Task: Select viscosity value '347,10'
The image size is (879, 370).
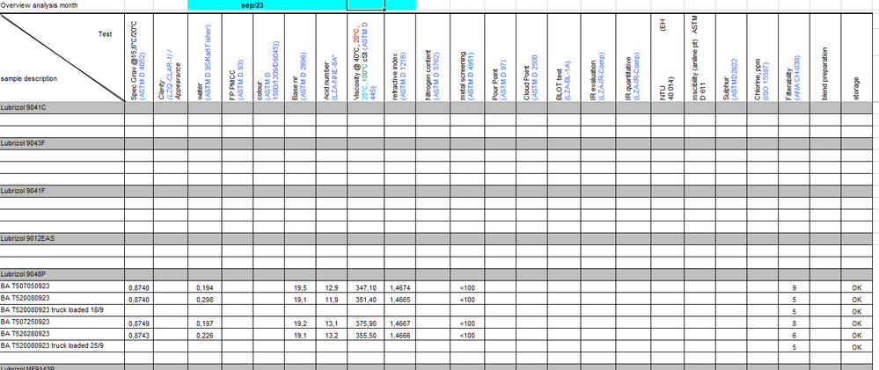Action: (366, 287)
